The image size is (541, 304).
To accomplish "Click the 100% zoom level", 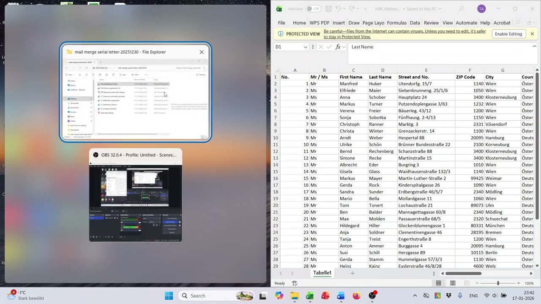I will [x=529, y=283].
